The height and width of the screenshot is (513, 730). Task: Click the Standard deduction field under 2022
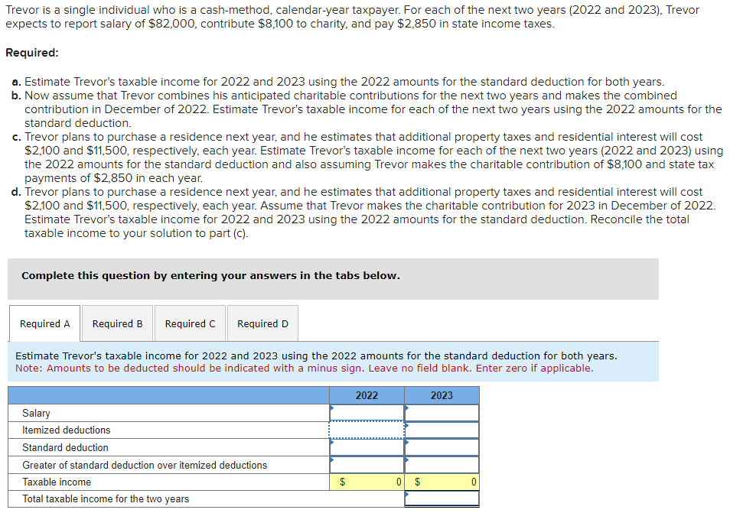pyautogui.click(x=367, y=446)
